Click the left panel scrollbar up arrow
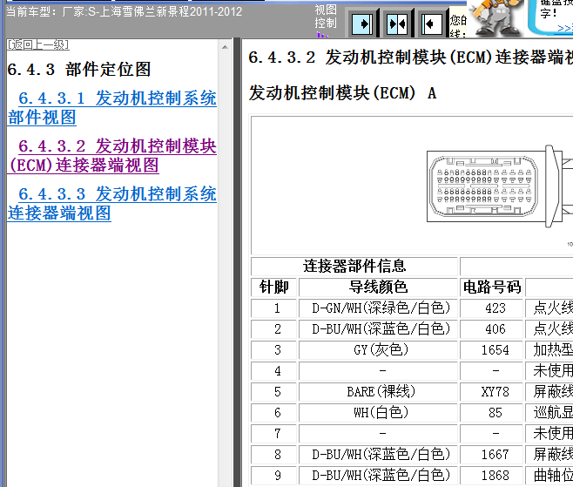Viewport: 573px width, 487px height. click(x=225, y=47)
